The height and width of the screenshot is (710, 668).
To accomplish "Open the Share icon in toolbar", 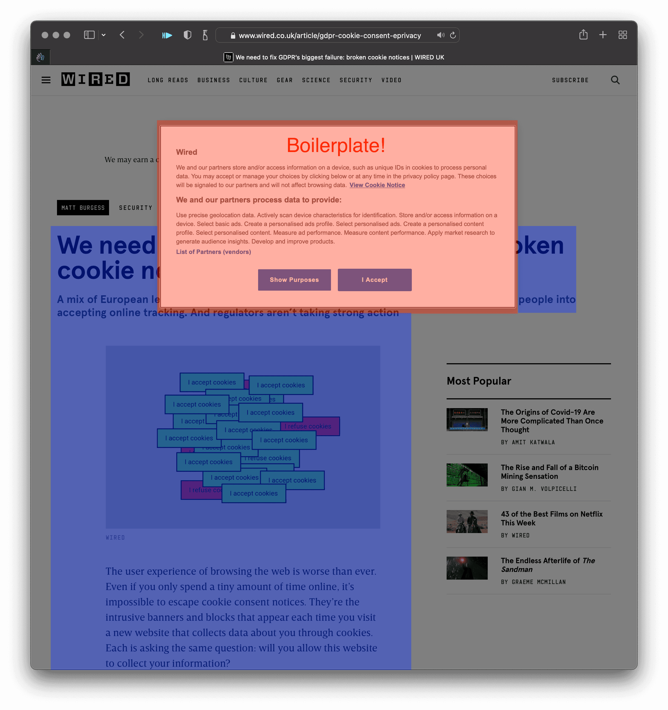I will [x=583, y=35].
